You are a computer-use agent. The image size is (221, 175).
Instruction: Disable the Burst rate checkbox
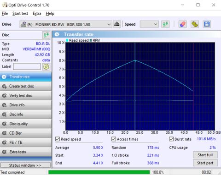click(x=171, y=139)
